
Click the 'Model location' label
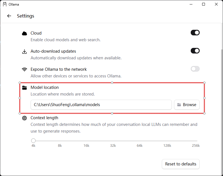point(45,87)
